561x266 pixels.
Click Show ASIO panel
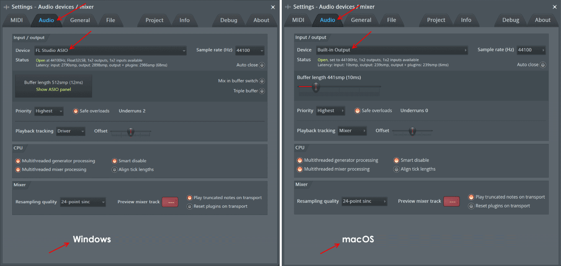point(54,90)
